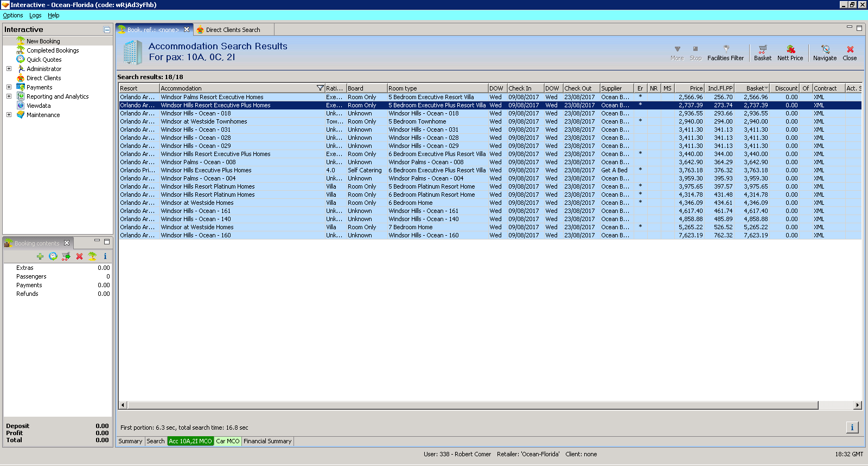Toggle Nett Price in the toolbar
This screenshot has height=466, width=868.
(790, 53)
